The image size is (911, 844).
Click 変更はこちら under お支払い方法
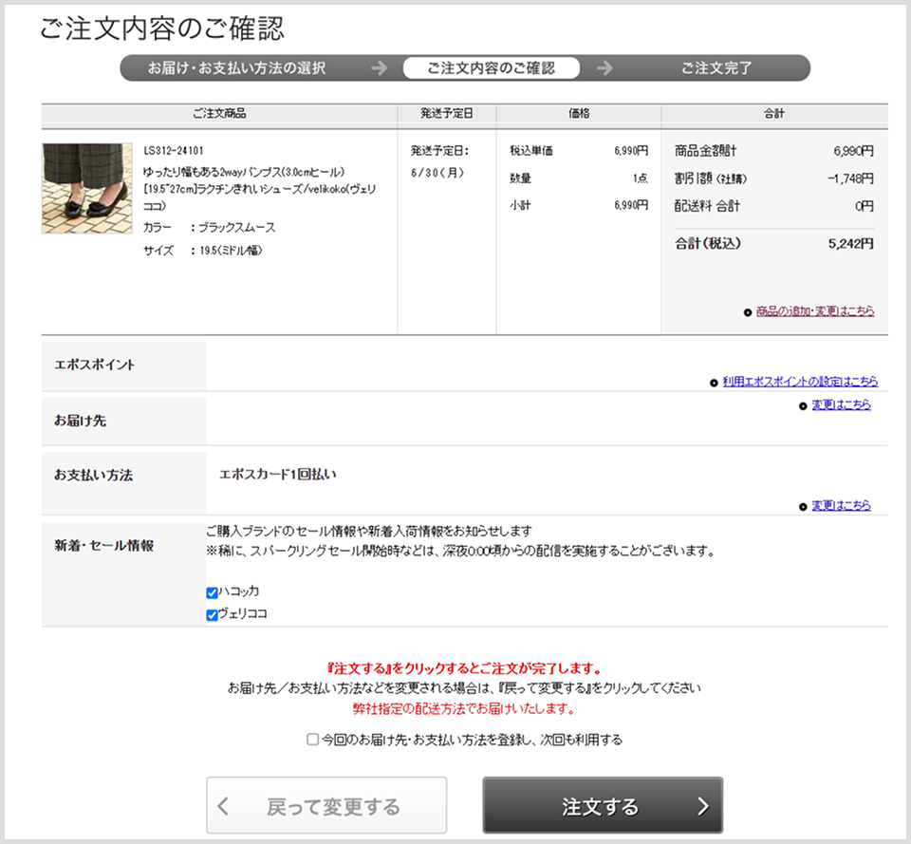click(842, 505)
